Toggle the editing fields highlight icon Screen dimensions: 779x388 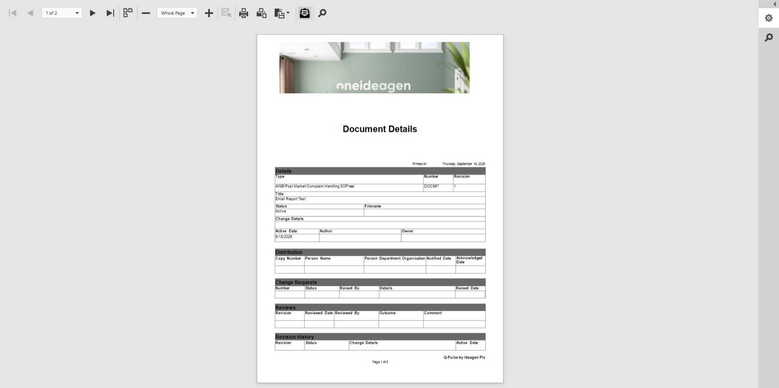click(x=226, y=13)
